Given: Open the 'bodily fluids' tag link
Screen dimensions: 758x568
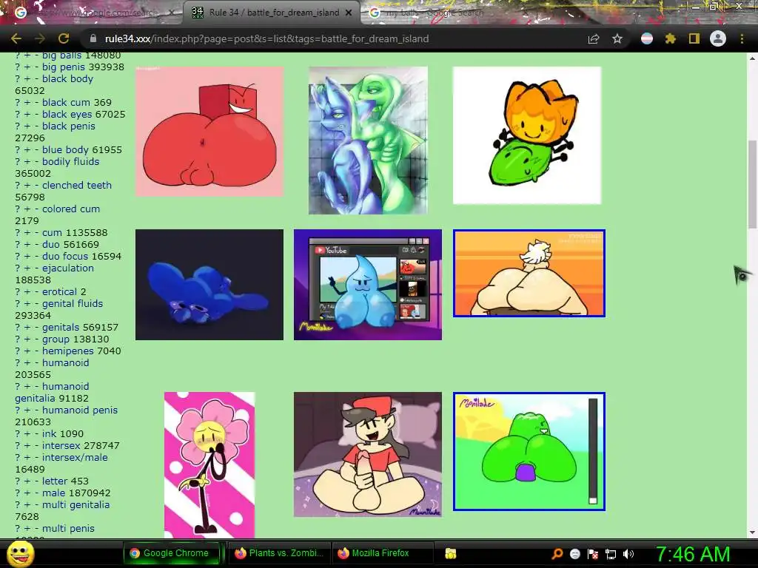Looking at the screenshot, I should click(70, 162).
